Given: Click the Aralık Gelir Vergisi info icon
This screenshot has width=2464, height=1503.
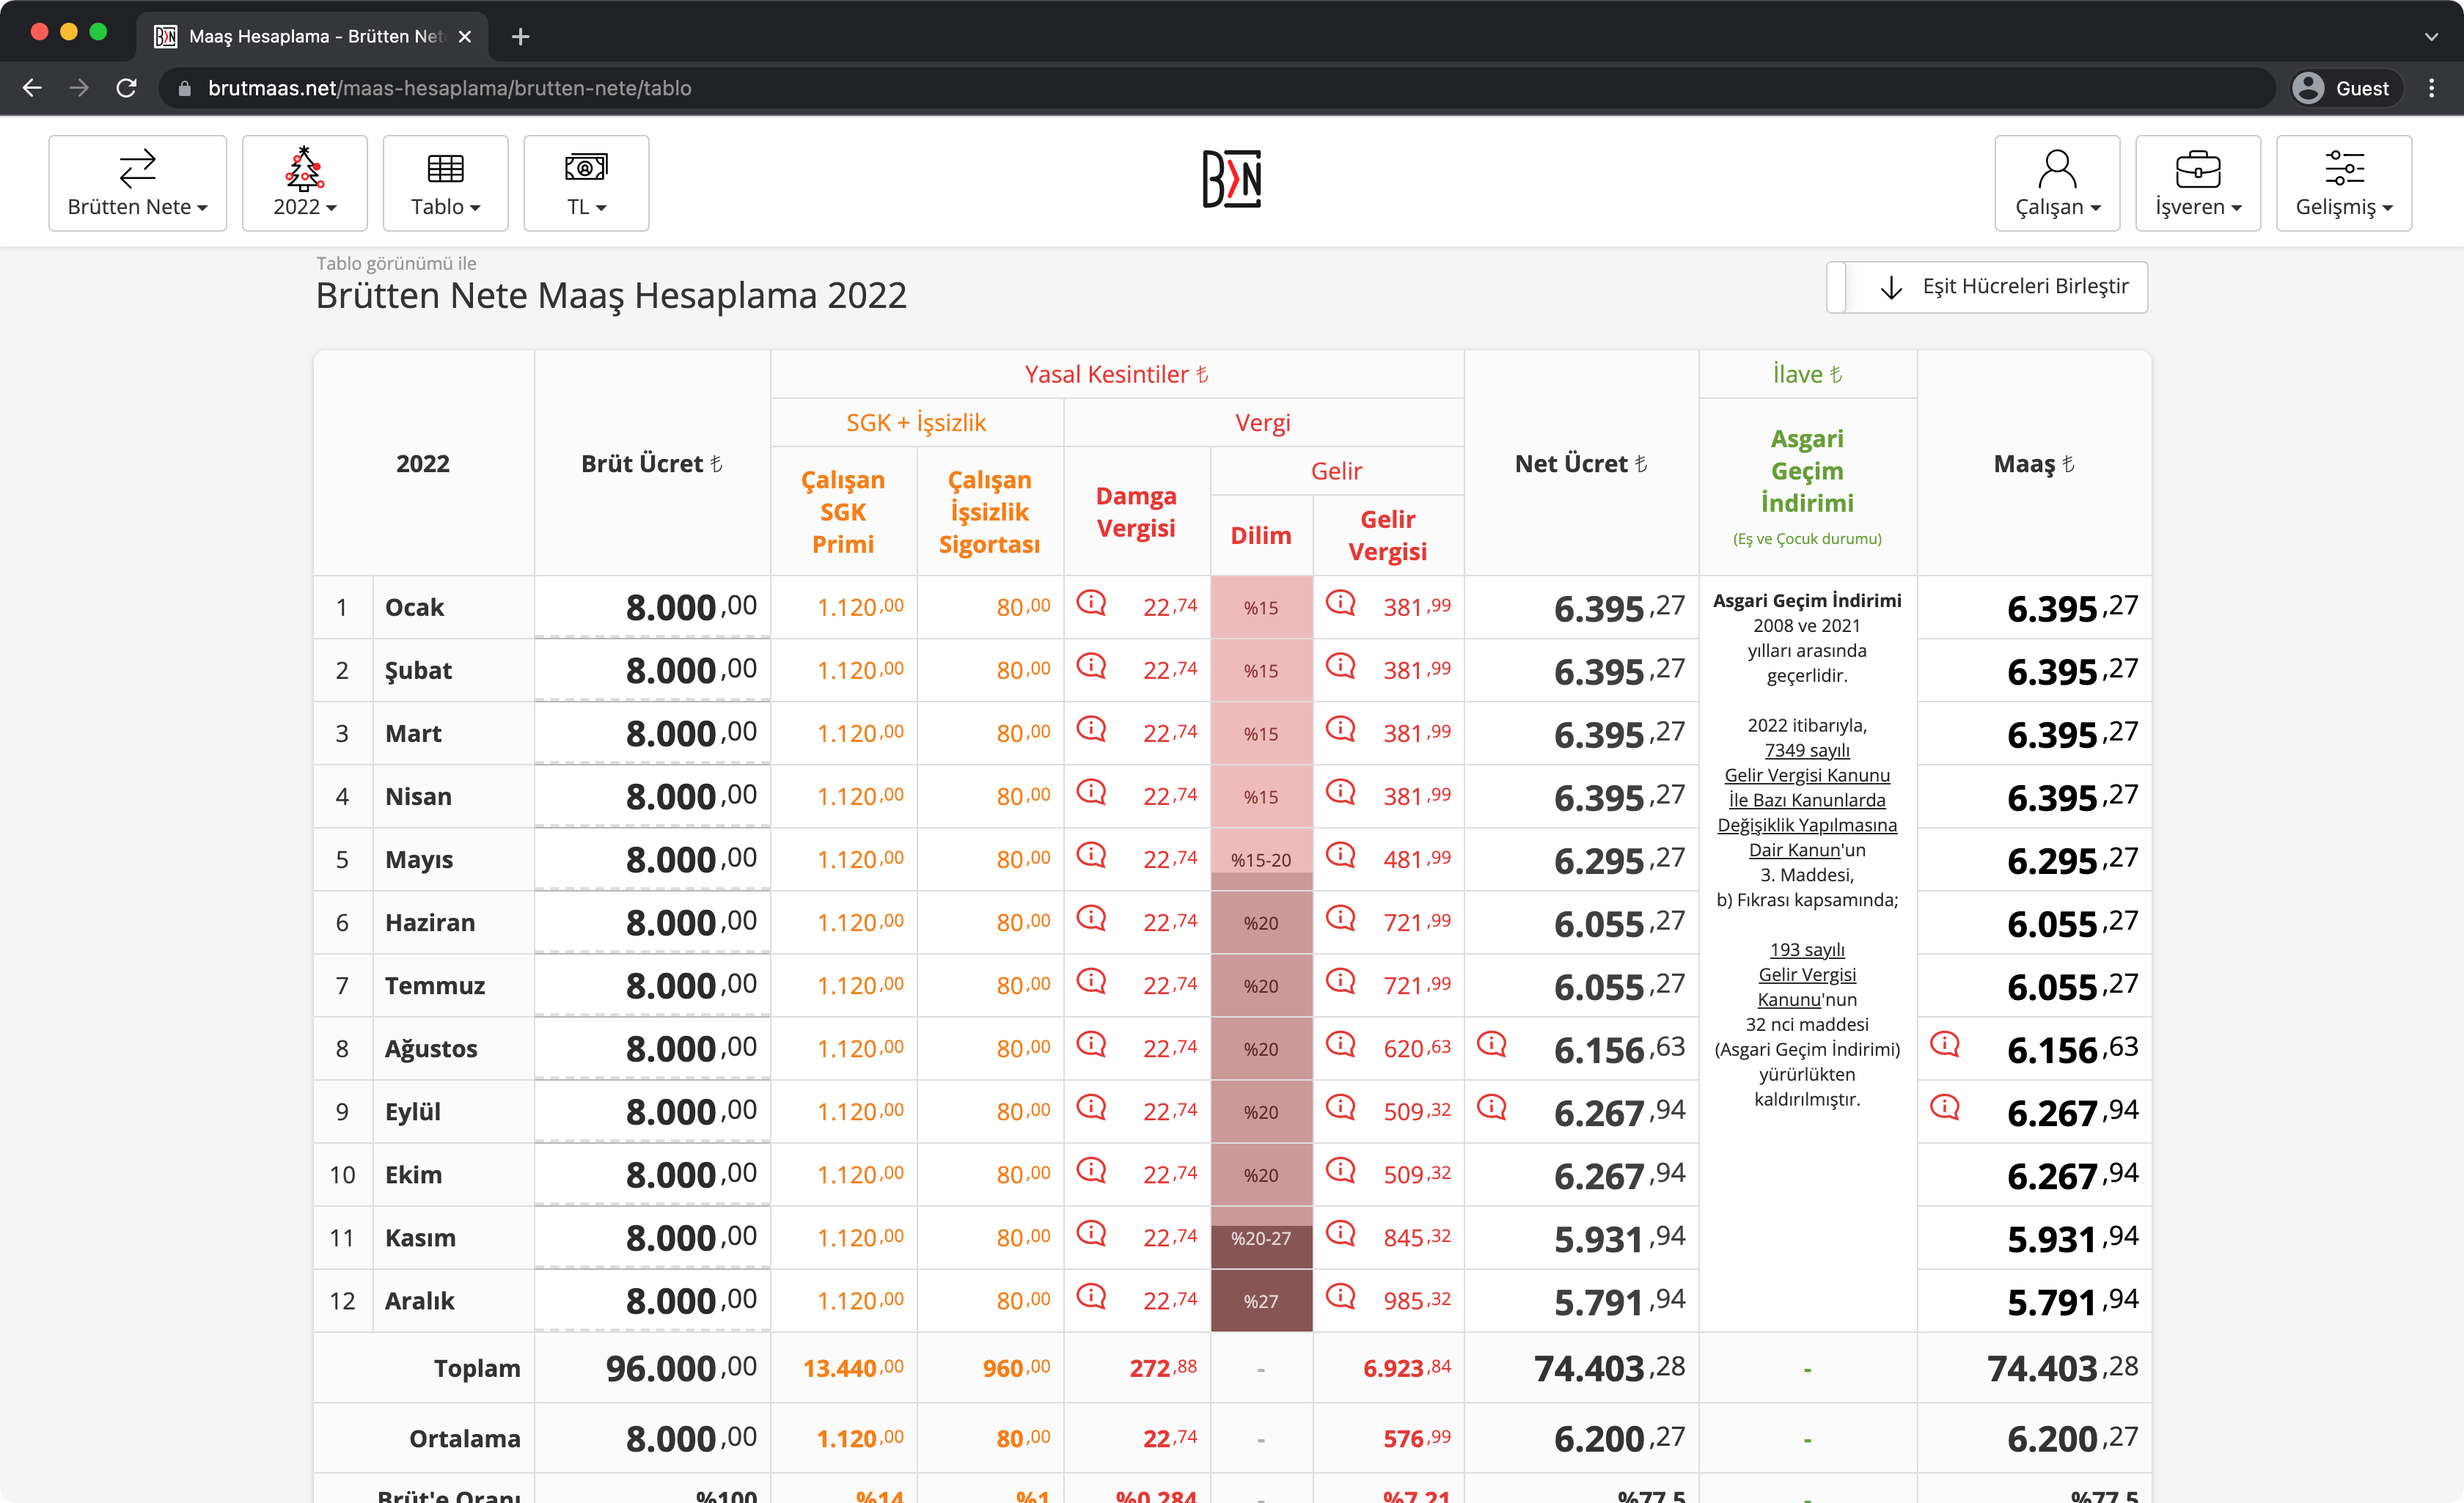Looking at the screenshot, I should [1340, 1297].
